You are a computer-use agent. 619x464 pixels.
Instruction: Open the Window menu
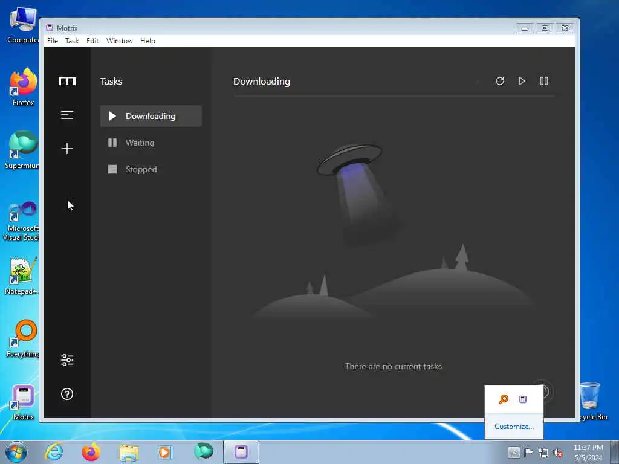[x=119, y=41]
